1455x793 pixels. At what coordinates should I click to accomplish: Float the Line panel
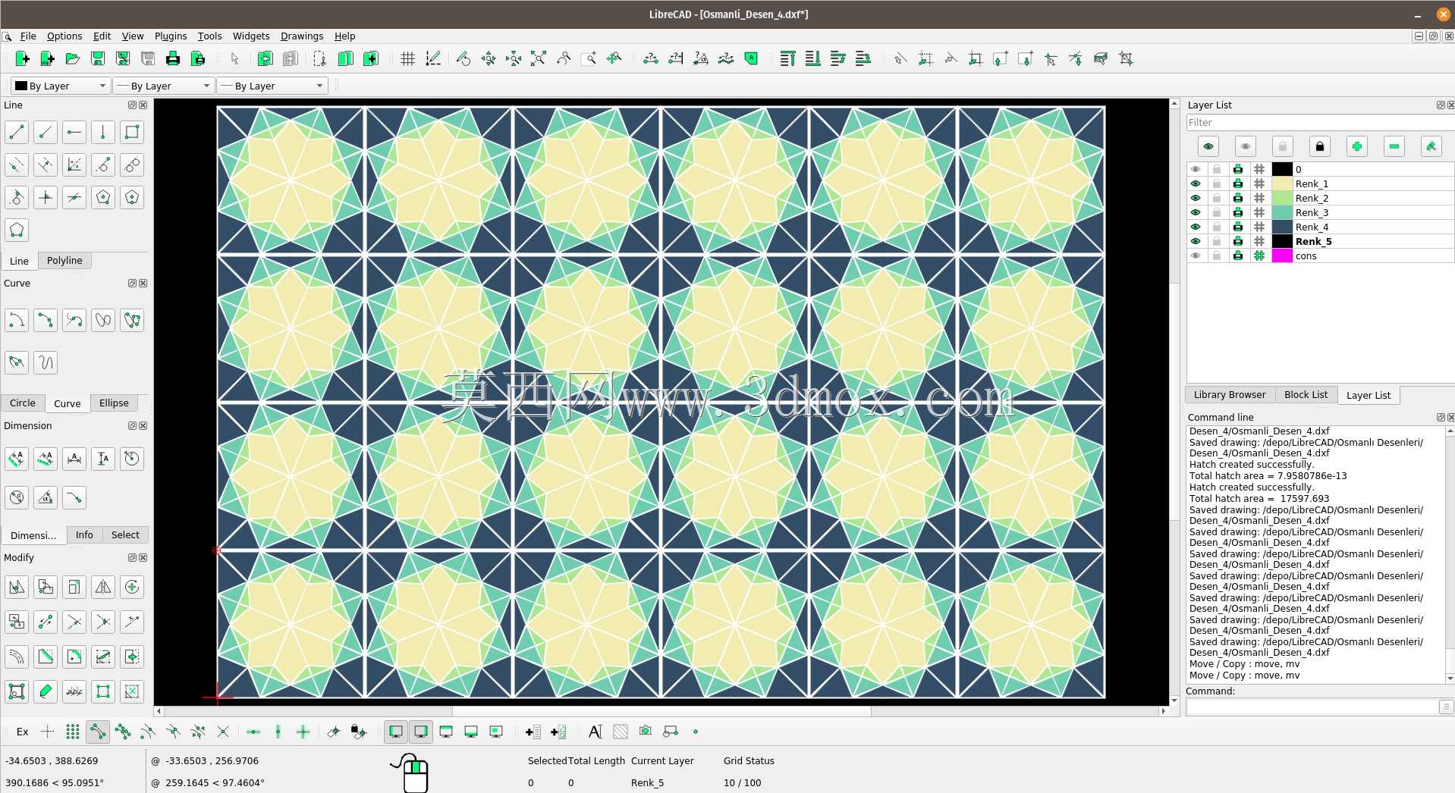pos(132,105)
